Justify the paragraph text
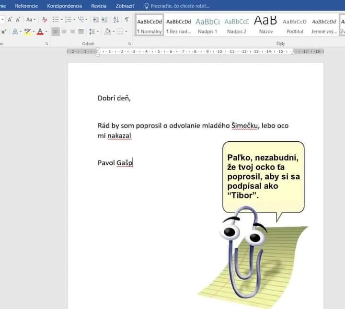Screen dimensions: 345x309 coord(81,32)
